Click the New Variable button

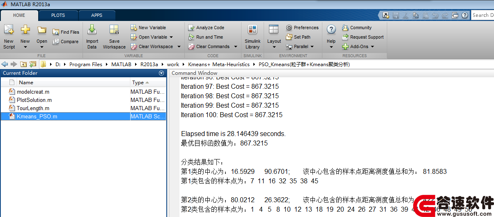pos(148,28)
